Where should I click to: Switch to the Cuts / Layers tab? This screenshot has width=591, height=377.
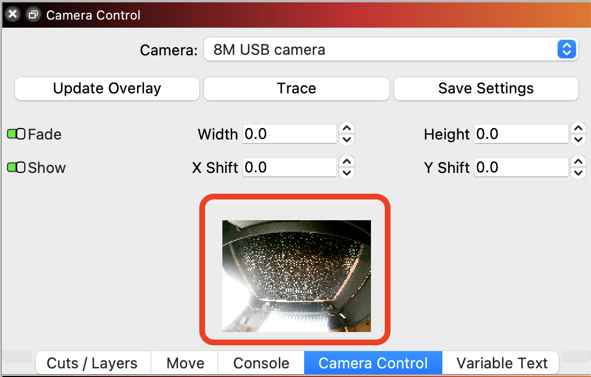click(x=92, y=363)
